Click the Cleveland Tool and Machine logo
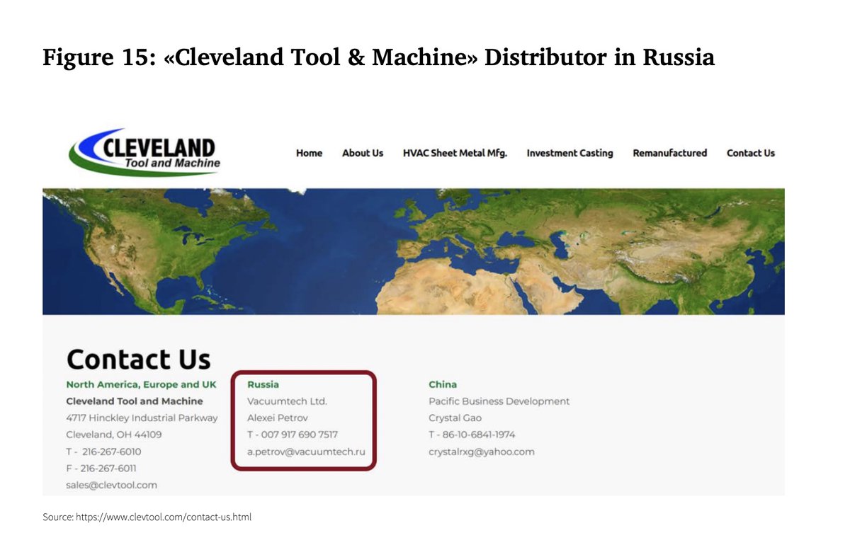 point(144,151)
